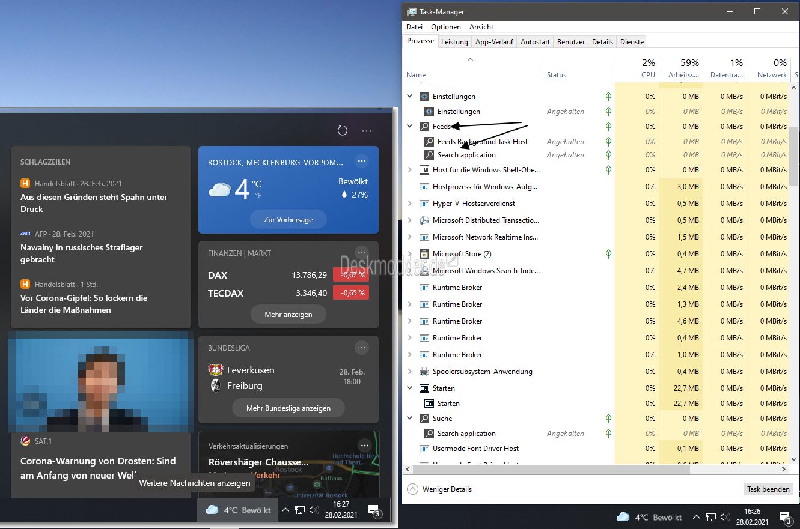Select Fahrenheit unit in weather card
Screen dimensions: 800x529
click(258, 195)
